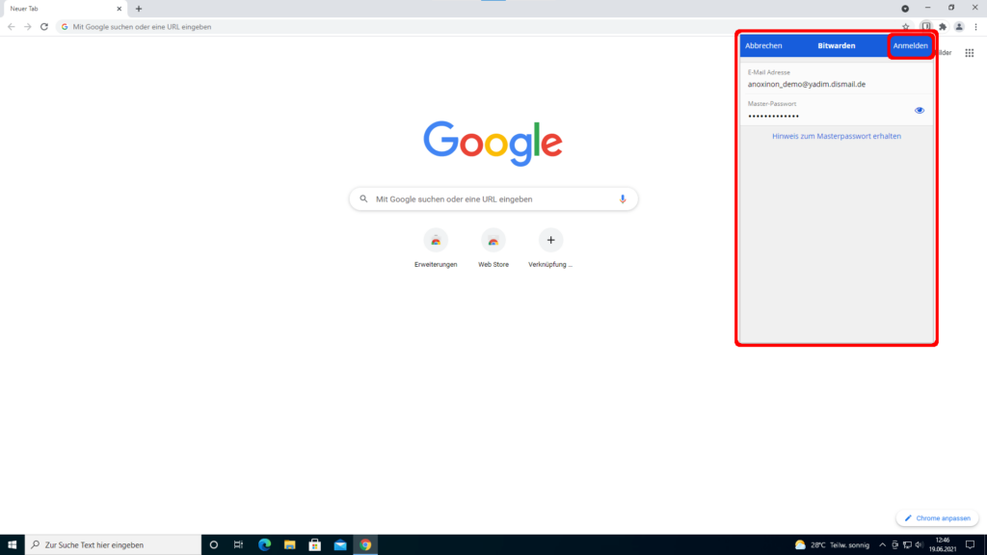Open the Meet Now camera tray icon
Image resolution: width=987 pixels, height=555 pixels.
tap(894, 545)
